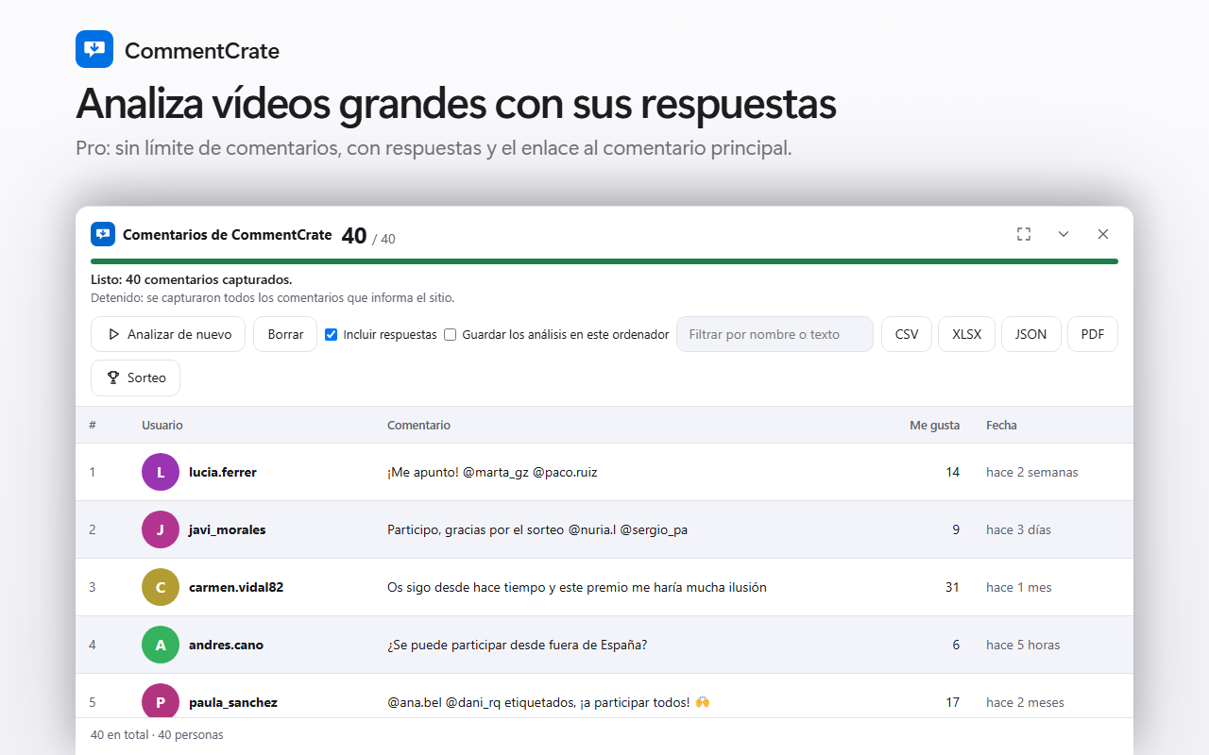The height and width of the screenshot is (755, 1209).
Task: Click the date "hace 5 horas"
Action: 1023,645
